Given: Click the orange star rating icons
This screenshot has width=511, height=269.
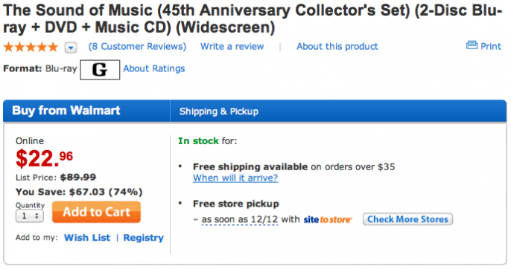Looking at the screenshot, I should (31, 48).
